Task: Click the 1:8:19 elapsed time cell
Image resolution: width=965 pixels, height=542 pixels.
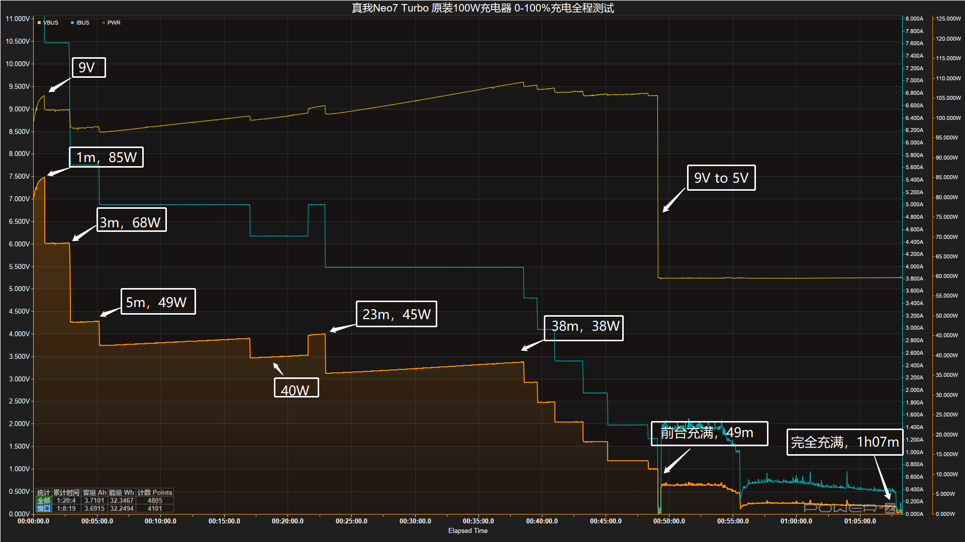Action: pyautogui.click(x=66, y=508)
